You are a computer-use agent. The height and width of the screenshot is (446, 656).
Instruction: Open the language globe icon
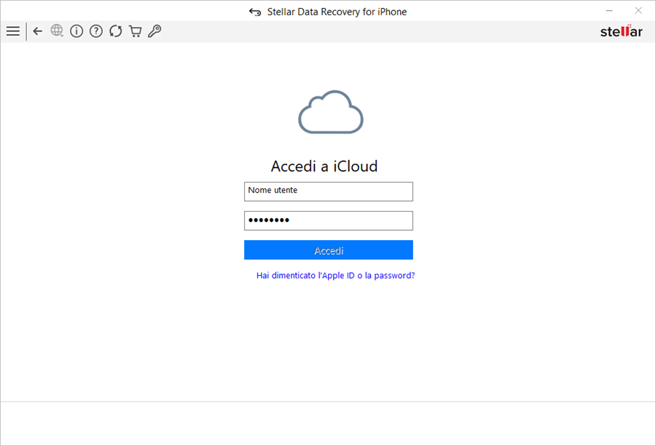click(57, 31)
